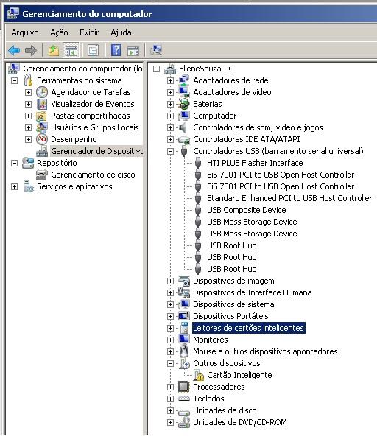This screenshot has width=377, height=442.
Task: Expand Leitores de cartões inteligentes node
Action: [170, 328]
